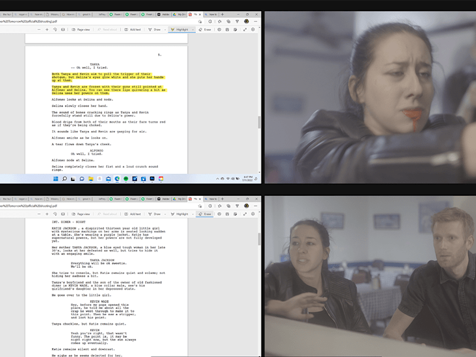Click highlighted line 'Both Tanya and Kevin aim'

coord(101,74)
